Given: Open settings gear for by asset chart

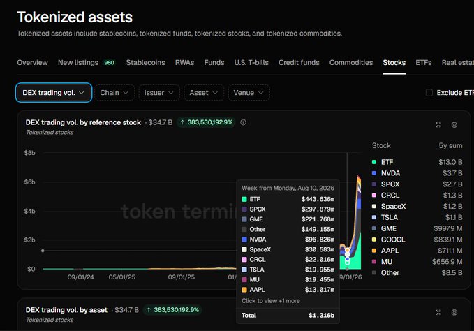Looking at the screenshot, I should [454, 313].
